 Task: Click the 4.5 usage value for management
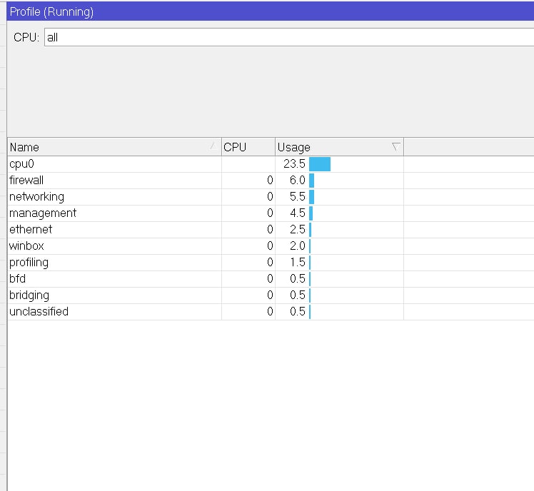point(297,213)
